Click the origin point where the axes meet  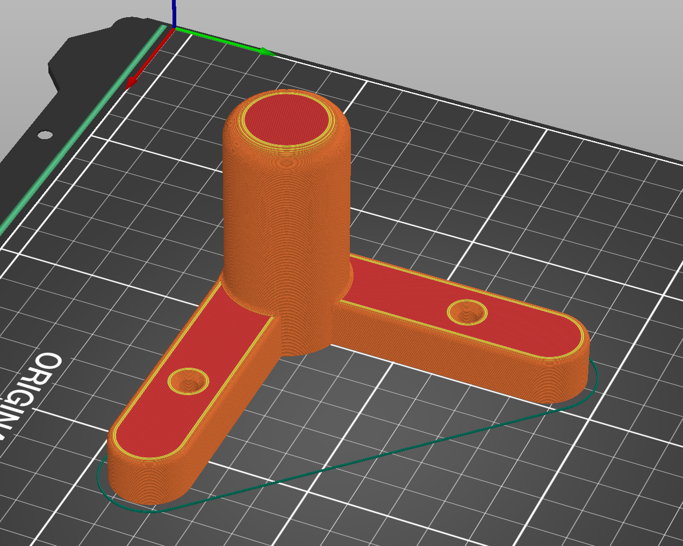pyautogui.click(x=174, y=27)
